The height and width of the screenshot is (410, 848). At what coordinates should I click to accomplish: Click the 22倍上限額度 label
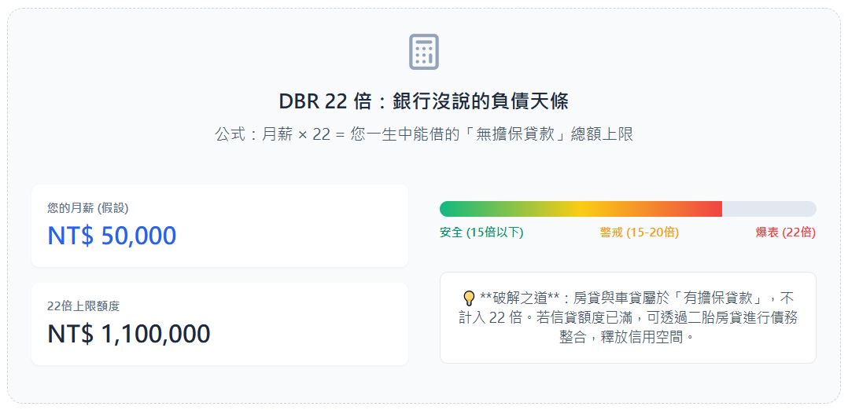pos(83,306)
